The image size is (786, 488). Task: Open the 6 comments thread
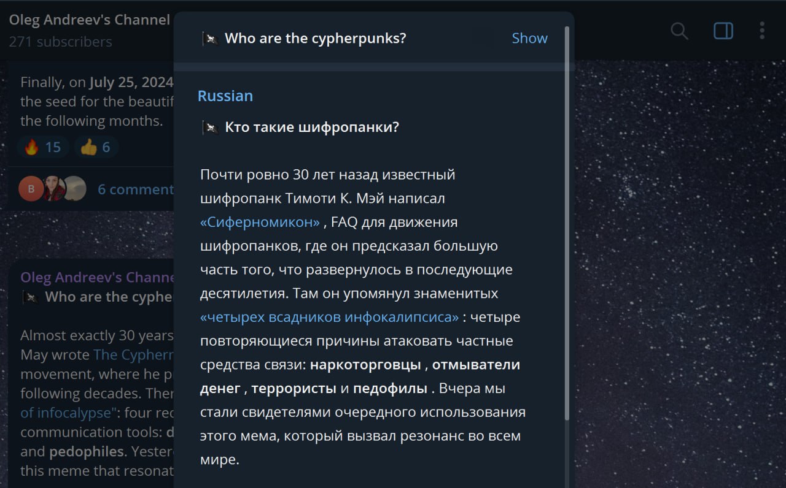click(136, 189)
